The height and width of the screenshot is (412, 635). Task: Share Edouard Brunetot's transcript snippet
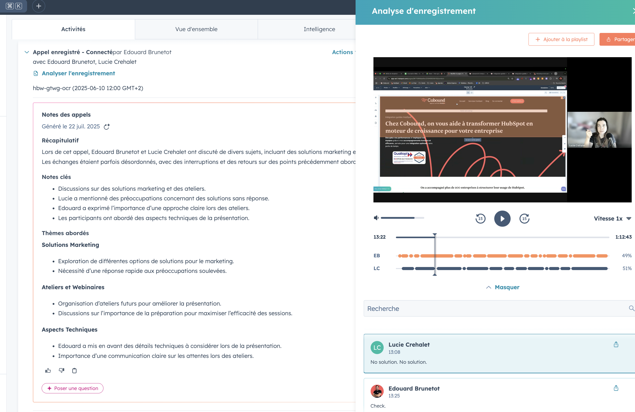click(616, 388)
